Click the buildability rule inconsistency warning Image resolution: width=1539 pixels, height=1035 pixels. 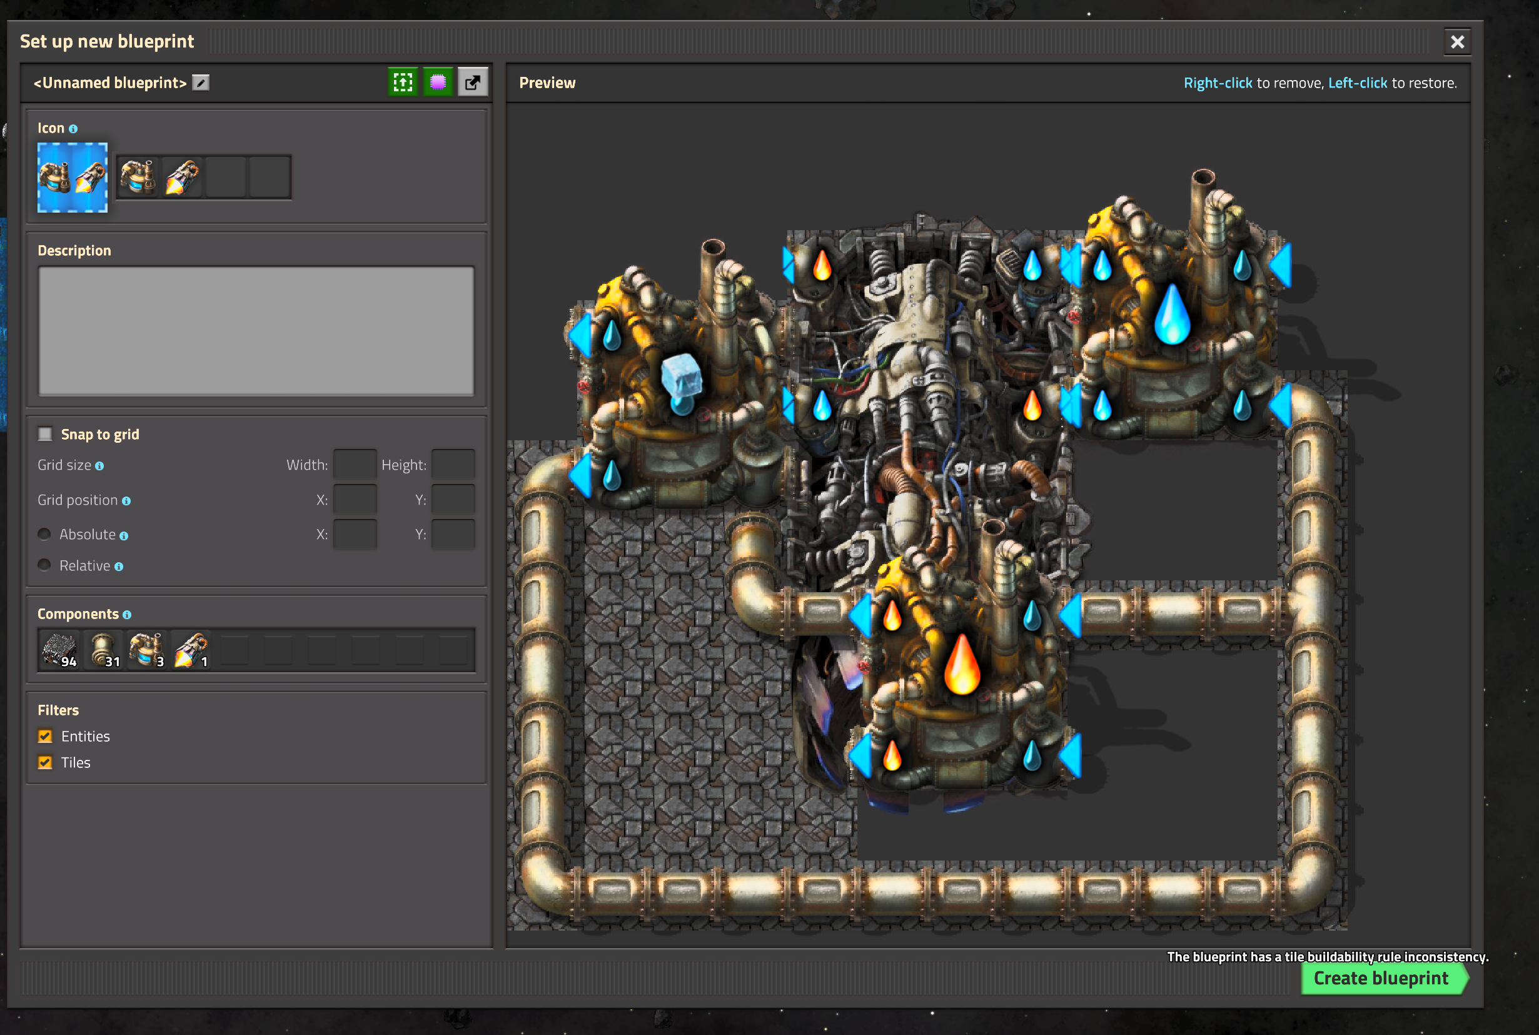click(1328, 956)
